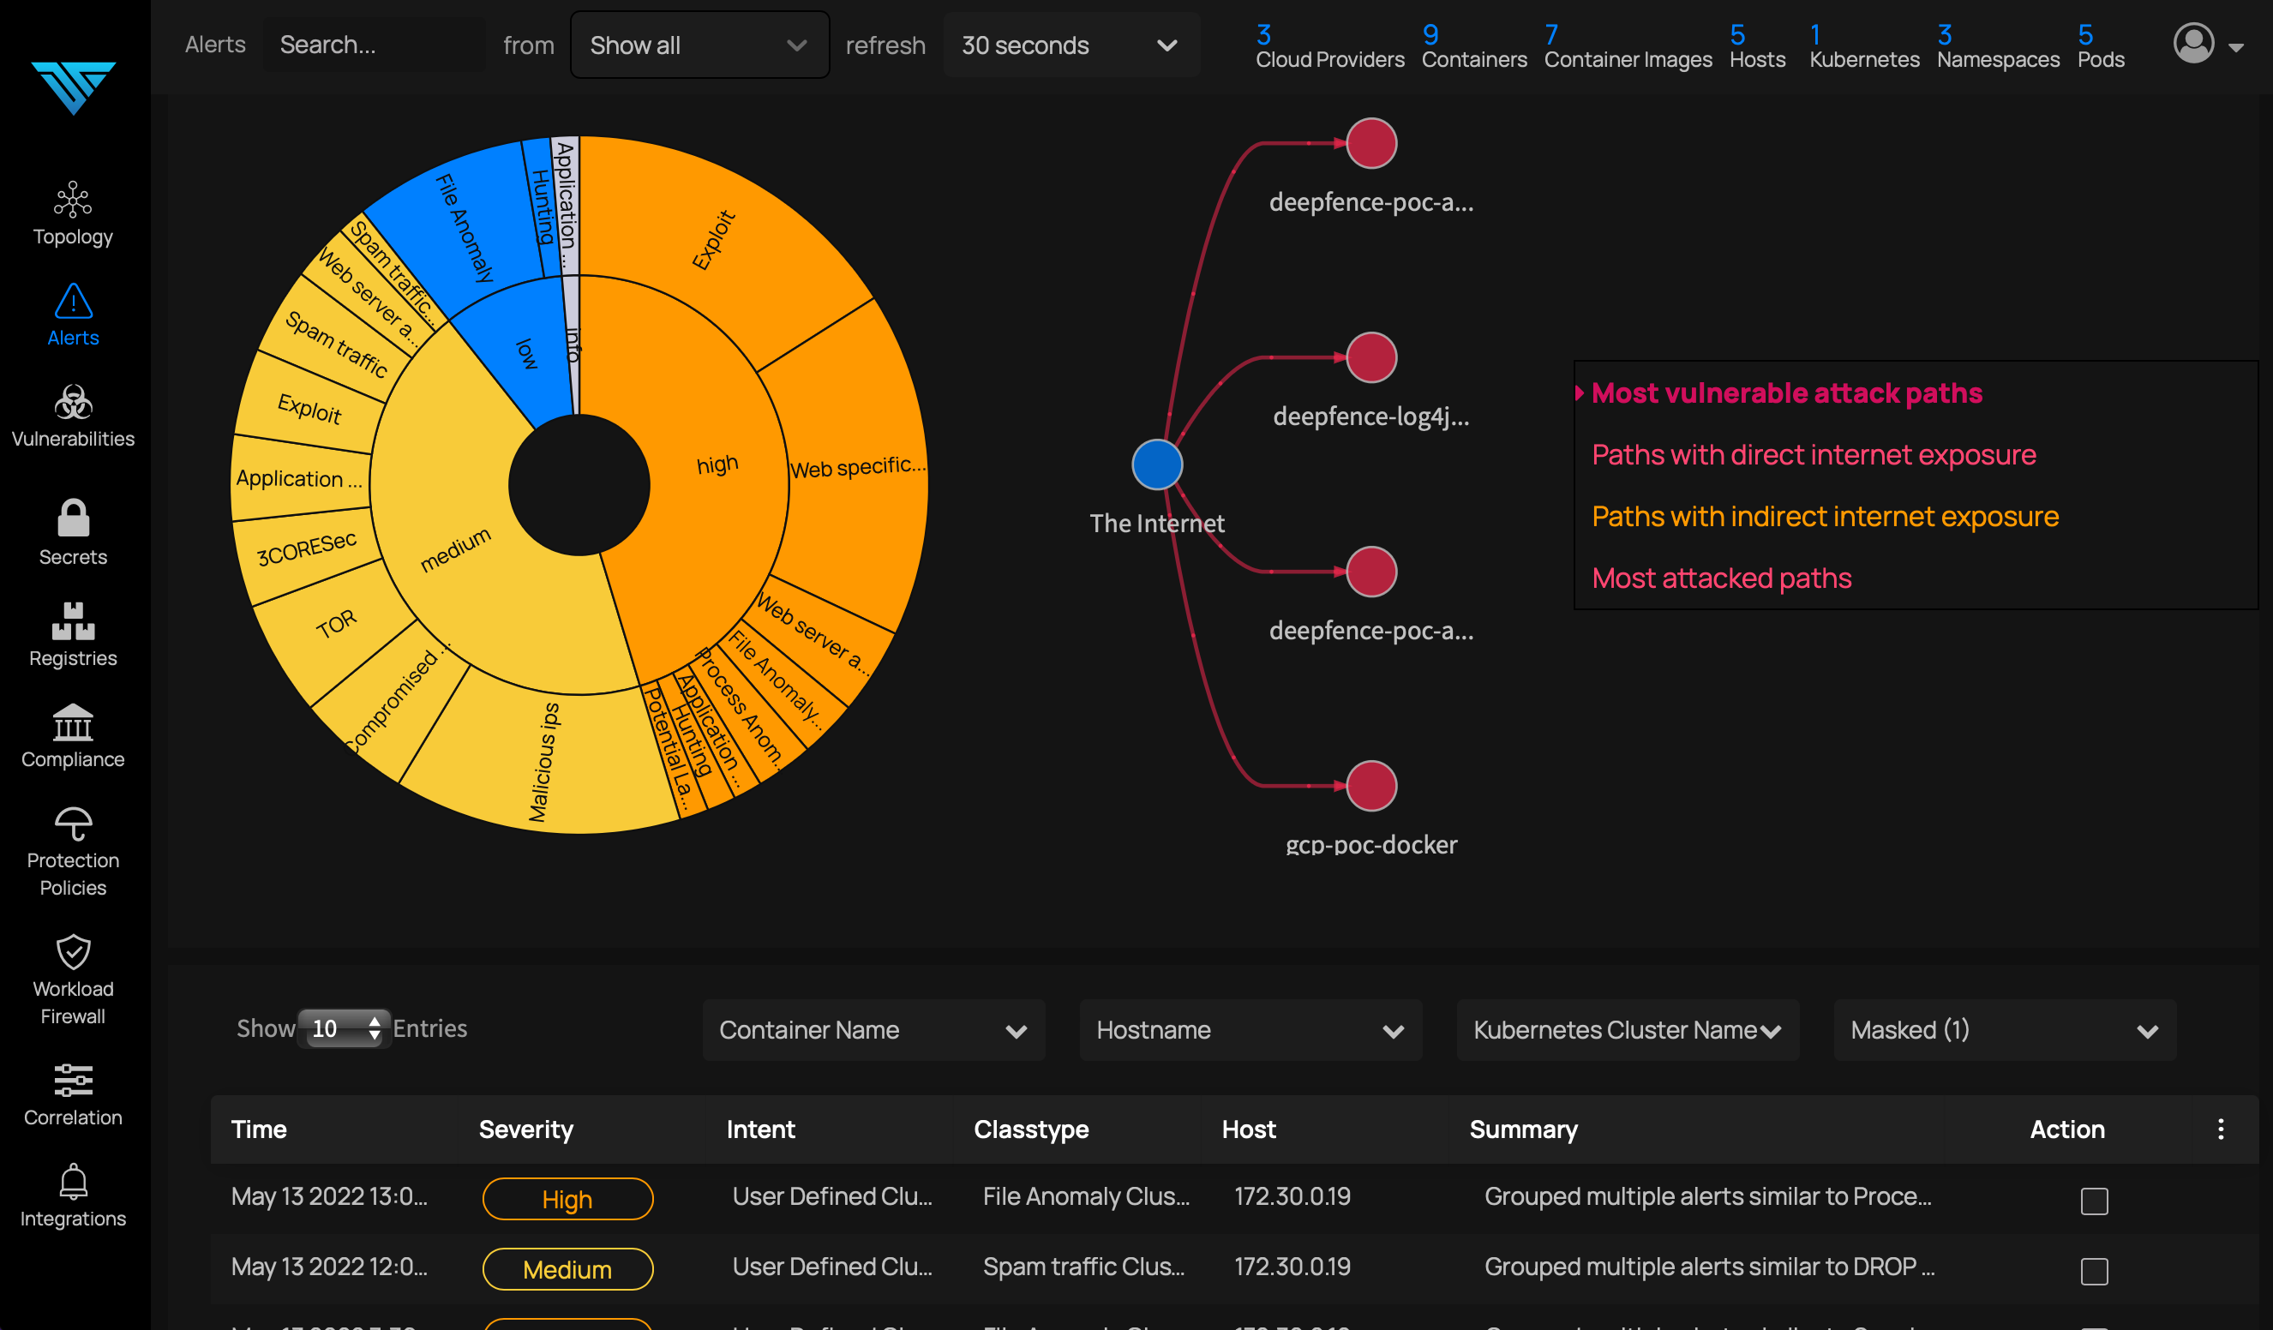Click the High severity badge

[x=567, y=1199]
